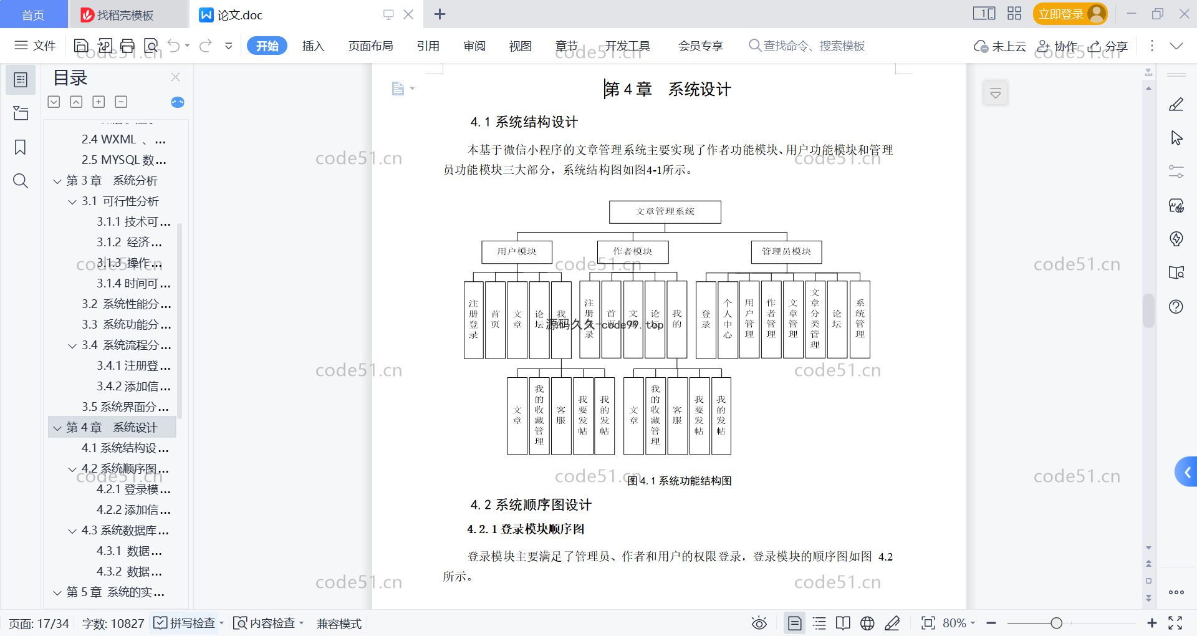Switch to the 页面布局 tab
This screenshot has height=636, width=1197.
pyautogui.click(x=371, y=46)
